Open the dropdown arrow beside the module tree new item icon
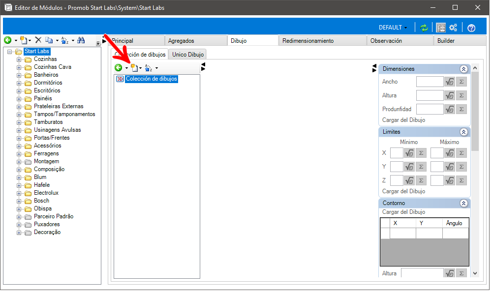This screenshot has height=294, width=492. tap(30, 40)
